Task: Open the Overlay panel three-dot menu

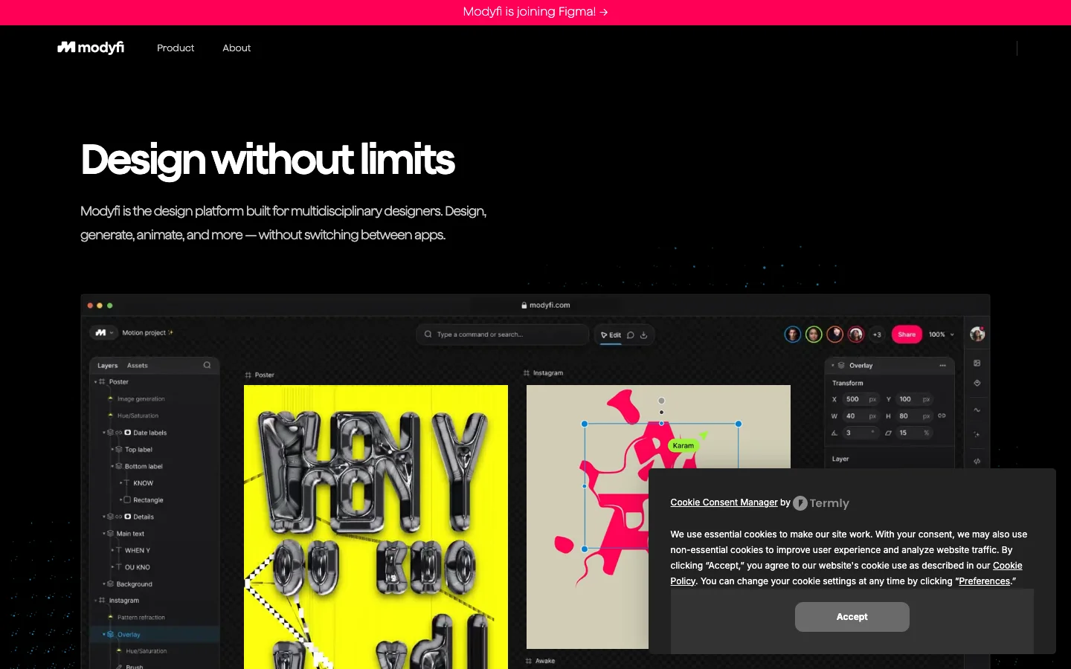Action: [942, 366]
